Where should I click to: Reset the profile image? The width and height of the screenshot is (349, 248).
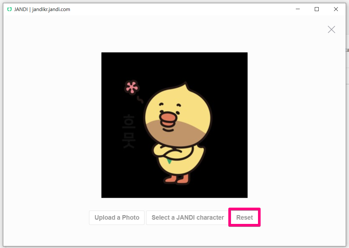point(244,217)
